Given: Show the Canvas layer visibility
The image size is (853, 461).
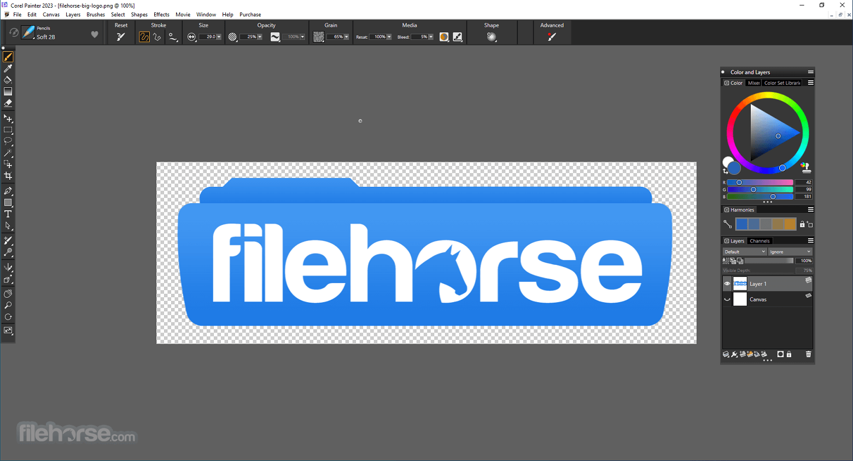Looking at the screenshot, I should tap(727, 299).
